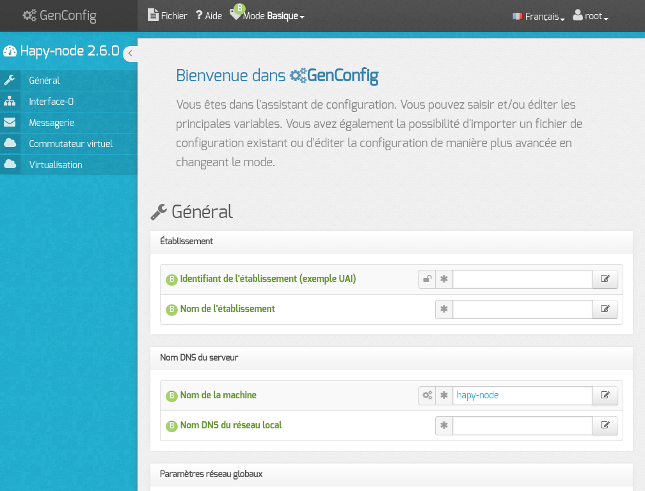Collapse the sidebar with the chevron
645x491 pixels.
coord(131,53)
